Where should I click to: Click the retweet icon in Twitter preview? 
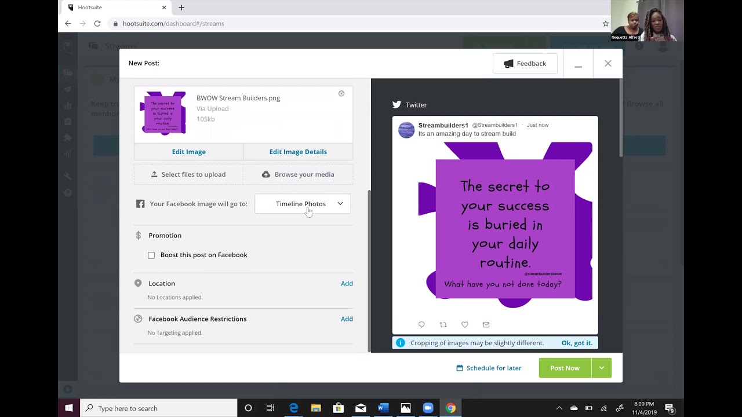443,324
